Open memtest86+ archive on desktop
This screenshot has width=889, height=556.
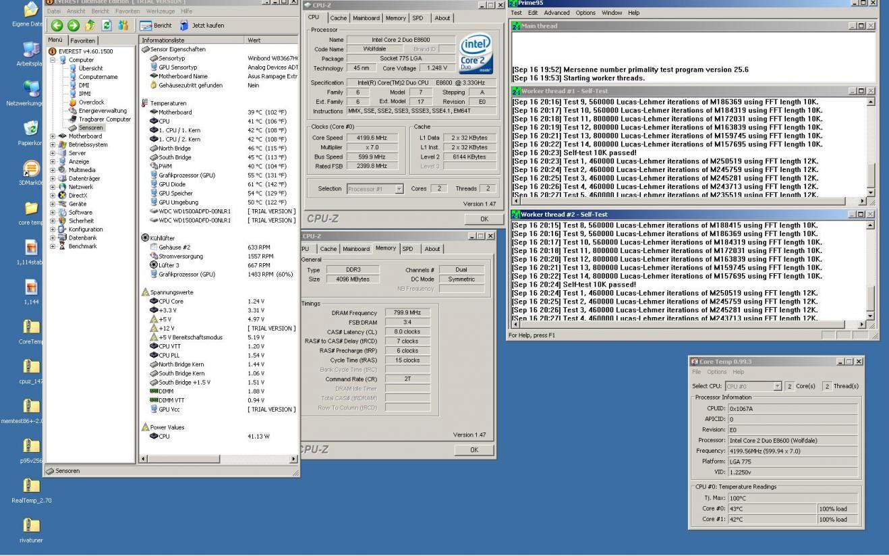tap(31, 411)
